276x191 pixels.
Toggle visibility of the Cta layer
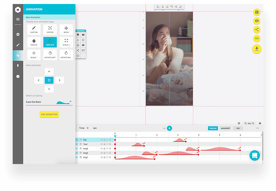point(102,140)
